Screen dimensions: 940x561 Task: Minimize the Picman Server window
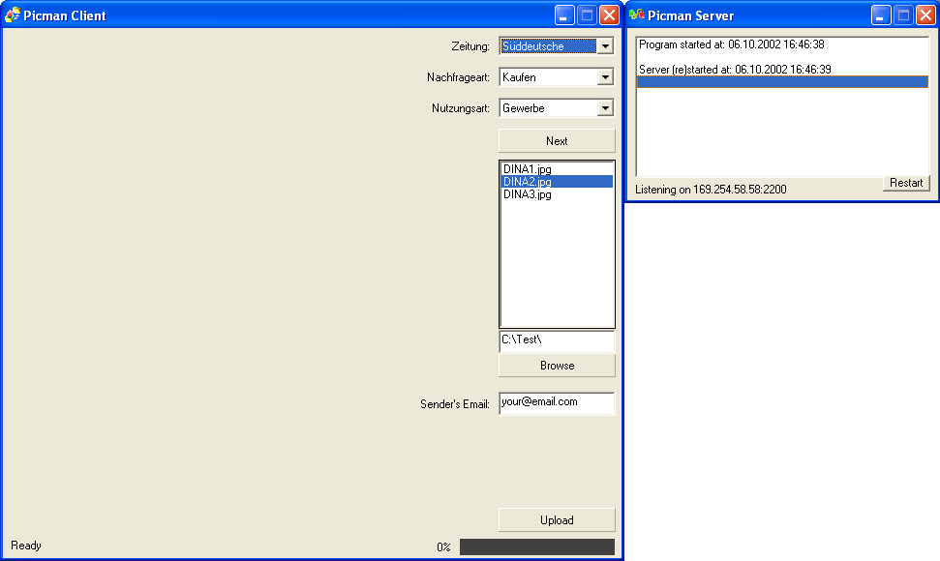coord(881,15)
